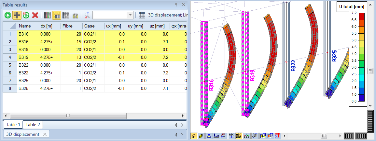The height and width of the screenshot is (141, 376).
Task: Click the Name column header
Action: [x=25, y=26]
